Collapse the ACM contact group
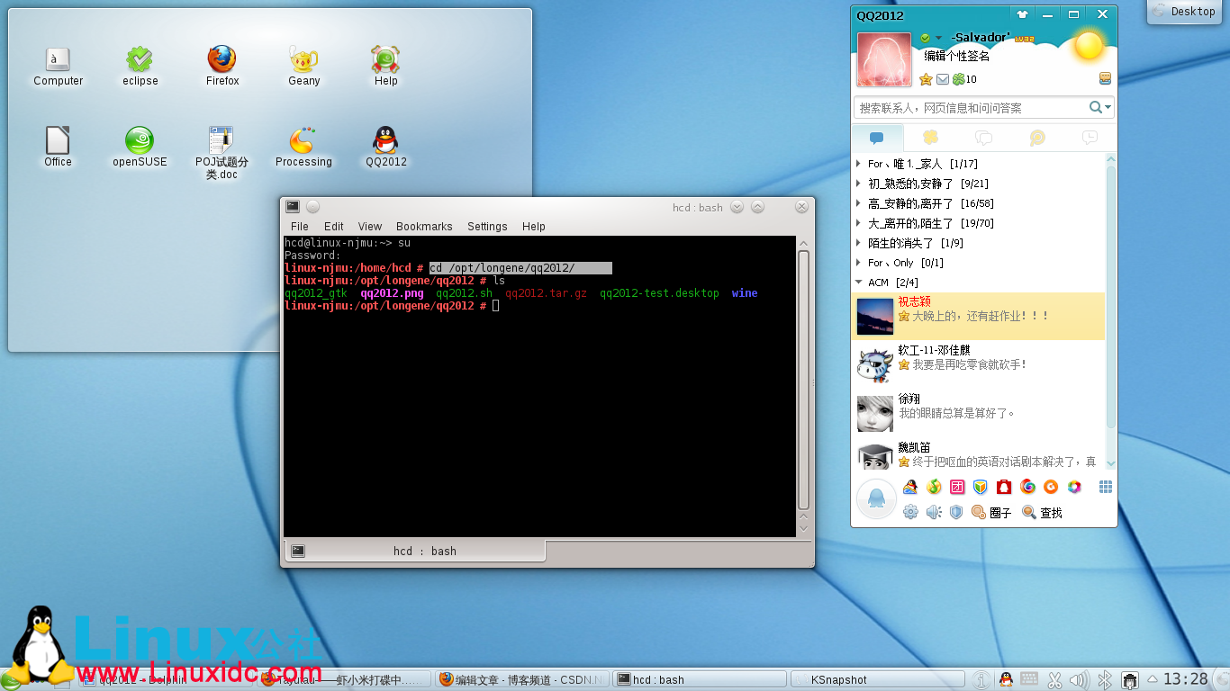Image resolution: width=1230 pixels, height=691 pixels. [858, 283]
